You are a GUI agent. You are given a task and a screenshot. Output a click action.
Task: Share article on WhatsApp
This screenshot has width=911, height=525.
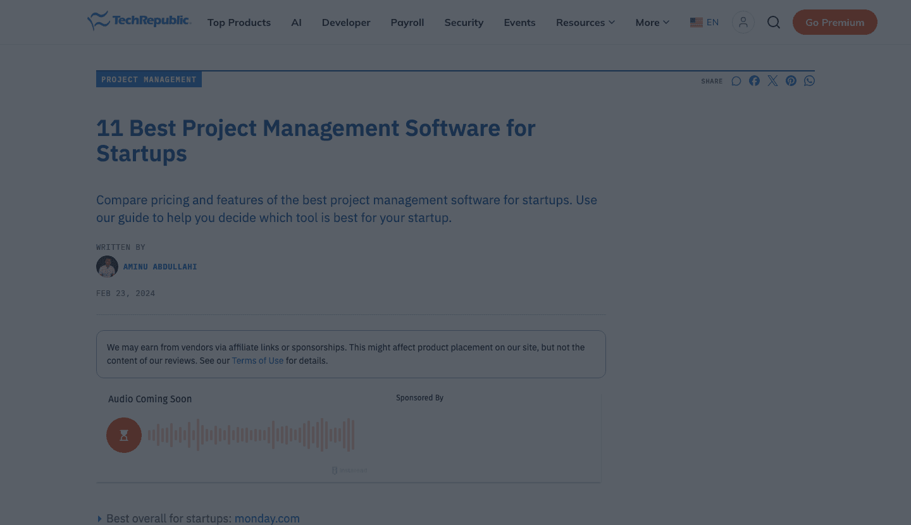[x=809, y=81]
